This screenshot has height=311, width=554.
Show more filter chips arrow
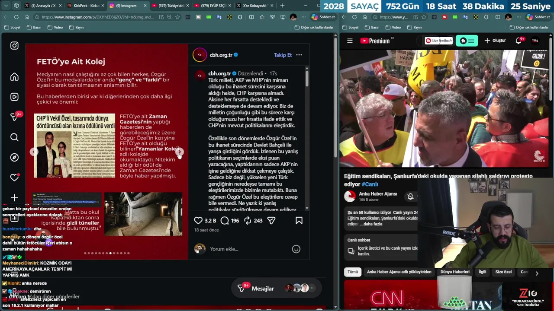coord(537,273)
